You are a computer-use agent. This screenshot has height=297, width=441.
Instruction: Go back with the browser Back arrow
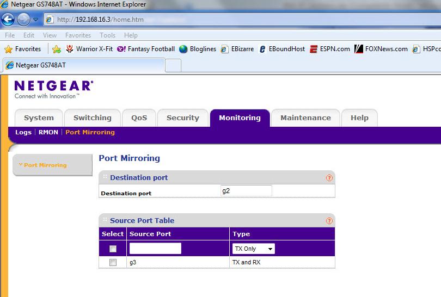click(x=8, y=20)
